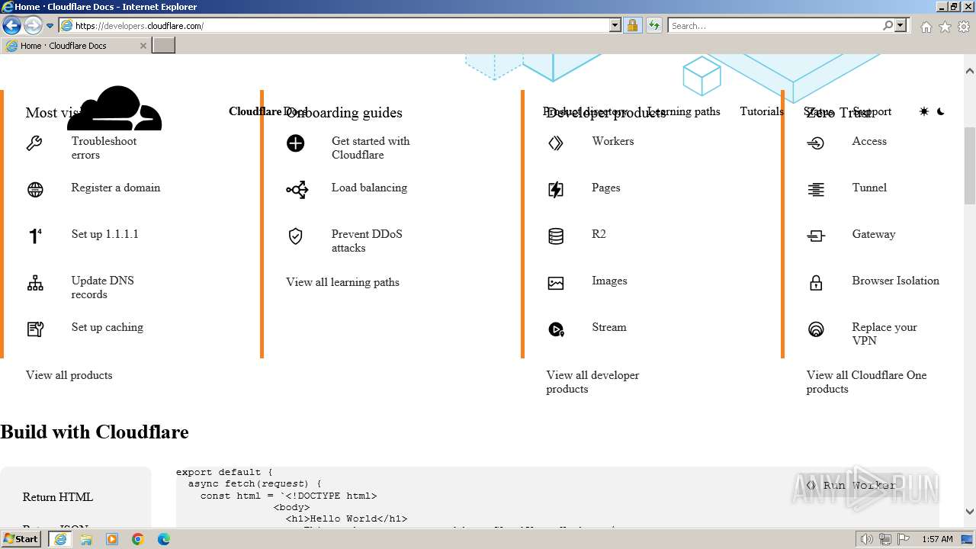The width and height of the screenshot is (976, 549).
Task: Select the Home - Cloudflare Docs tab
Action: (x=75, y=46)
